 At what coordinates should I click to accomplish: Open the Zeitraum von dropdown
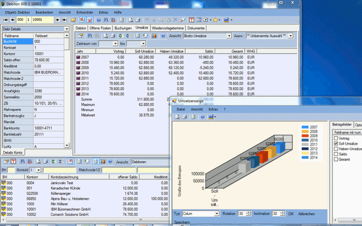pyautogui.click(x=115, y=43)
